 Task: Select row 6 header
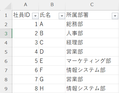point(6,61)
